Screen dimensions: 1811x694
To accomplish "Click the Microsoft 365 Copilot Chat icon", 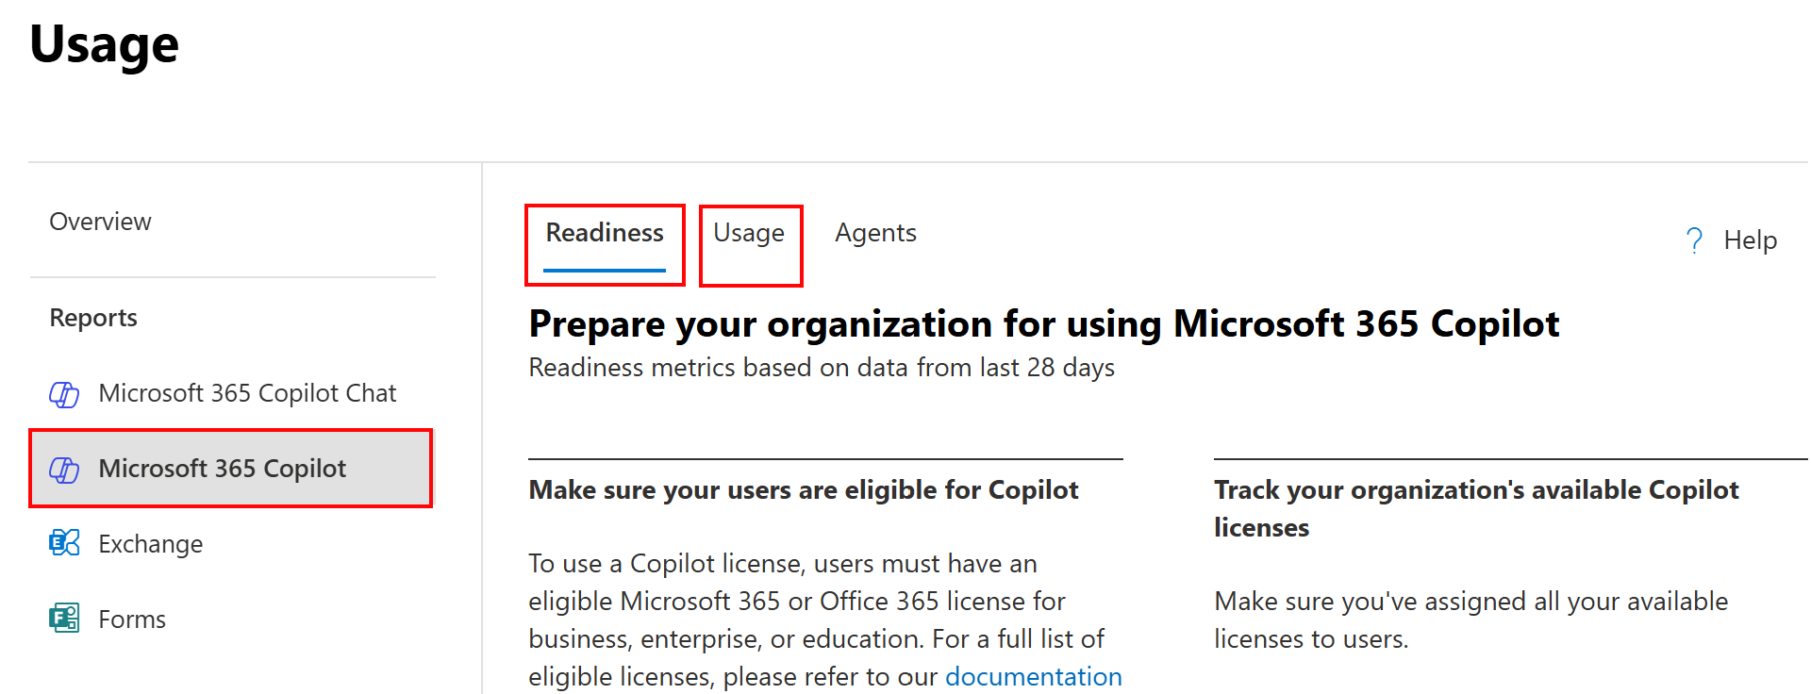I will point(64,394).
